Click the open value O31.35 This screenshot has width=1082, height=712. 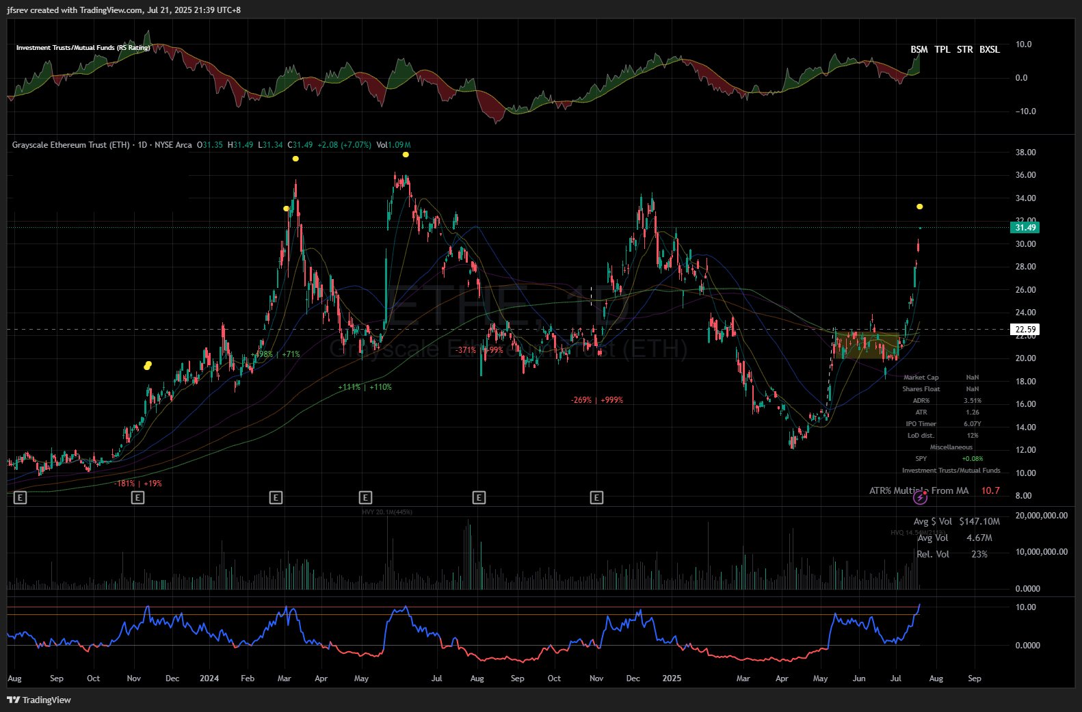pos(210,145)
